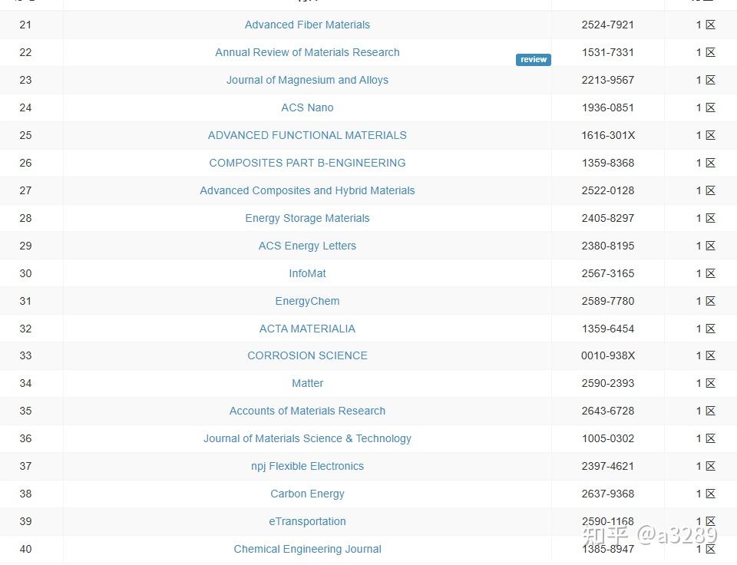737x565 pixels.
Task: Open Annual Review of Materials Research link
Action: 307,52
